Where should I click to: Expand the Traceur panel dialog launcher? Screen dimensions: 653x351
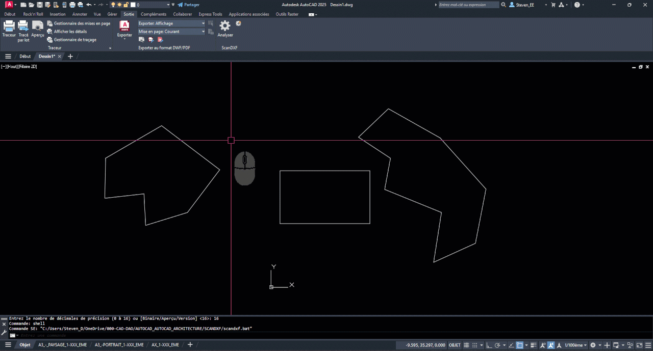110,48
